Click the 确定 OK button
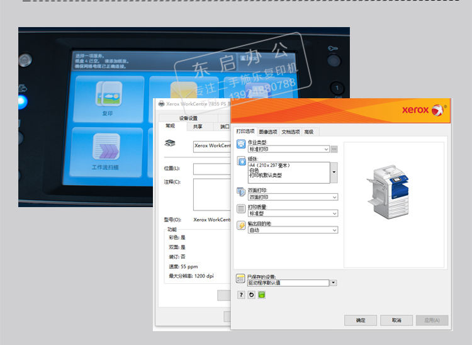 (x=361, y=320)
